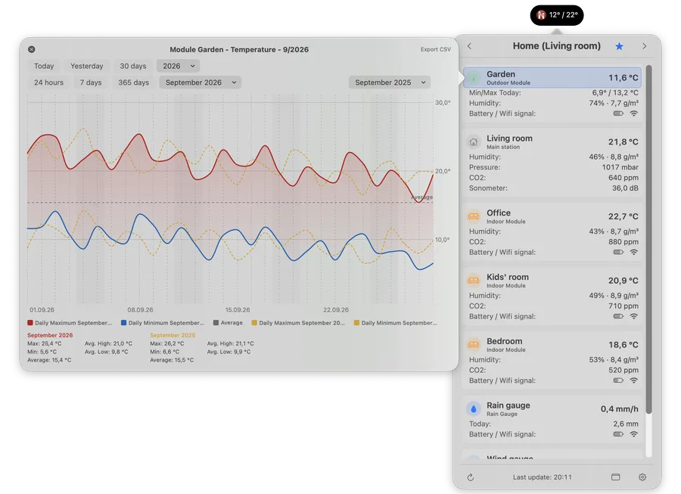Click Kids' room wifi signal icon
681x494 pixels.
pos(634,316)
